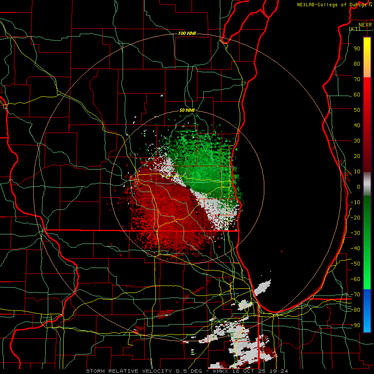This screenshot has width=374, height=374.
Task: Click the KT units label above color bar
Action: (x=355, y=29)
